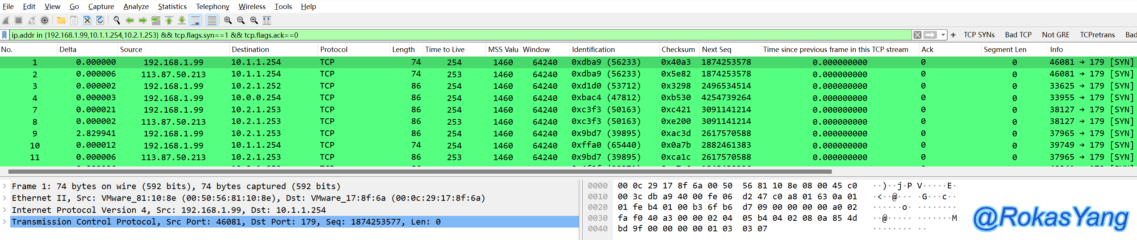Open the Statistics menu

point(172,7)
